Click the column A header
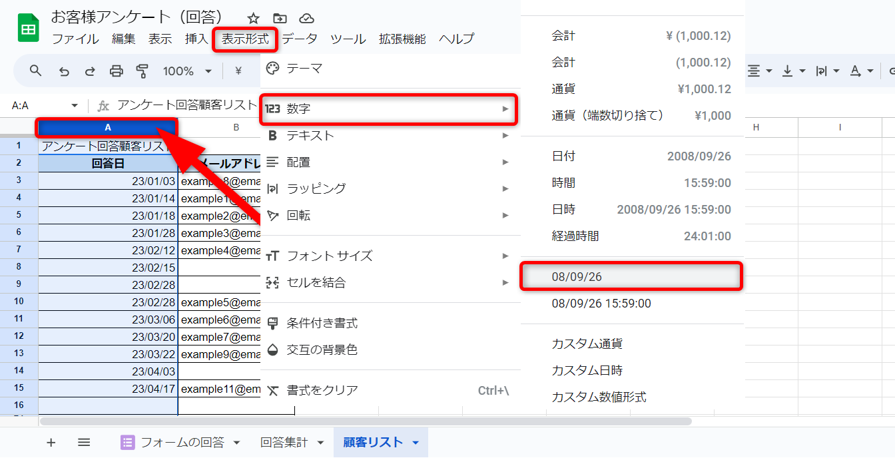Screen dimensions: 895x458 pyautogui.click(x=108, y=127)
